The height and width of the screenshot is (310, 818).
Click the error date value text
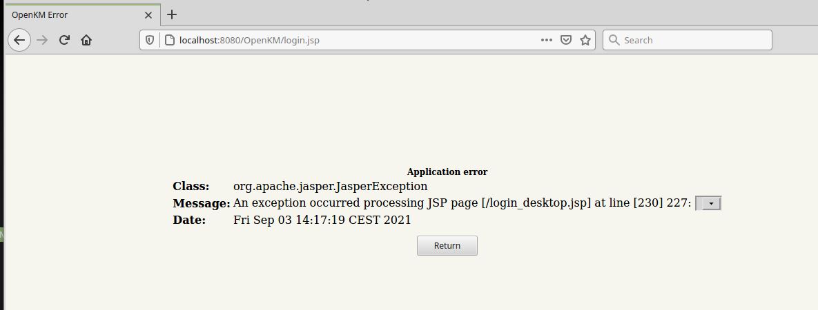322,220
